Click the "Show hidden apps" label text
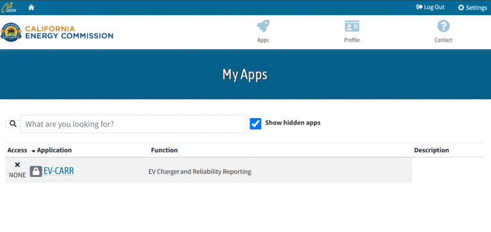 (x=293, y=123)
